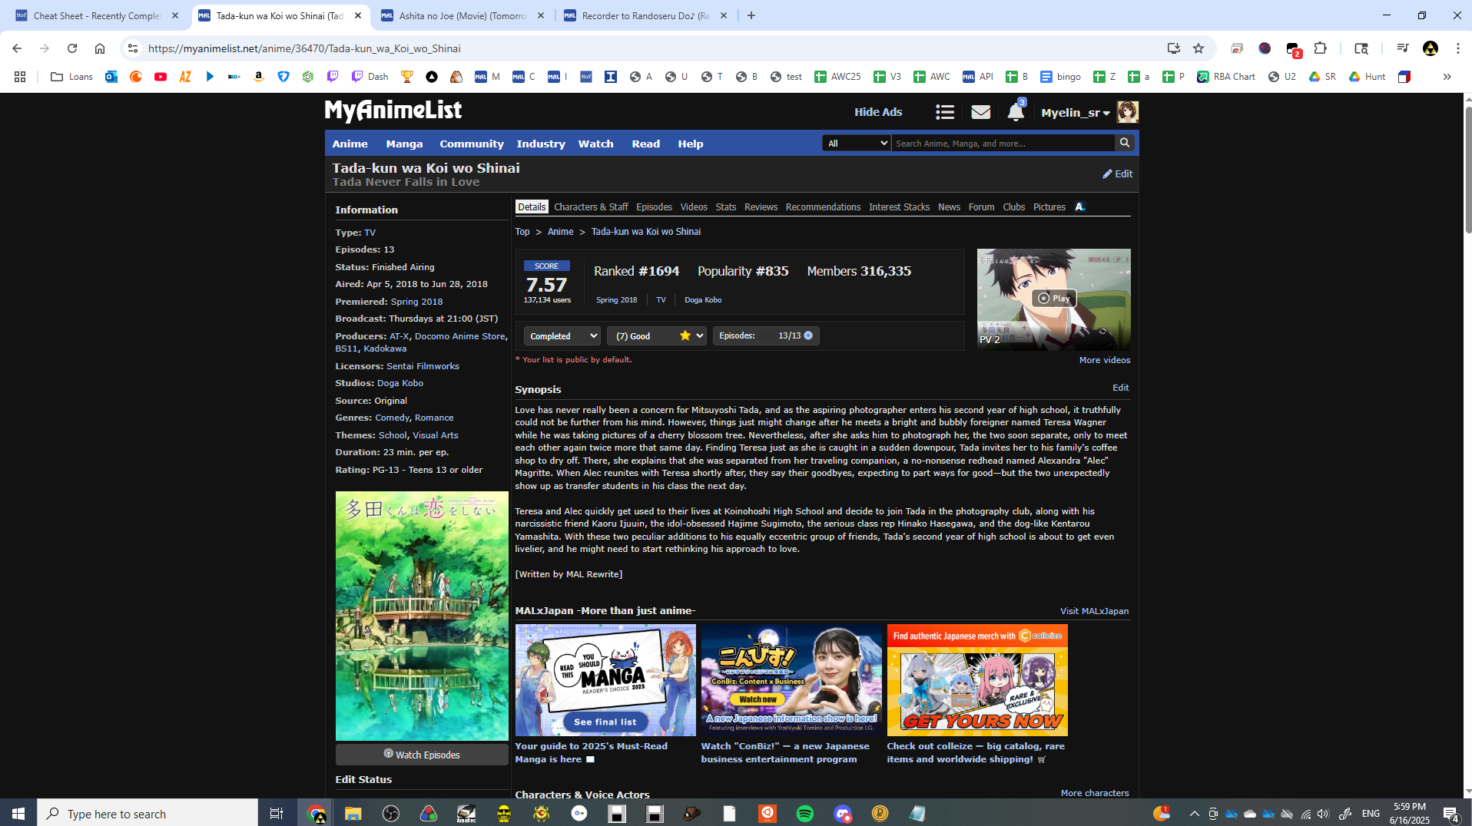Viewport: 1472px width, 826px height.
Task: Go back to the previous page
Action: click(17, 48)
